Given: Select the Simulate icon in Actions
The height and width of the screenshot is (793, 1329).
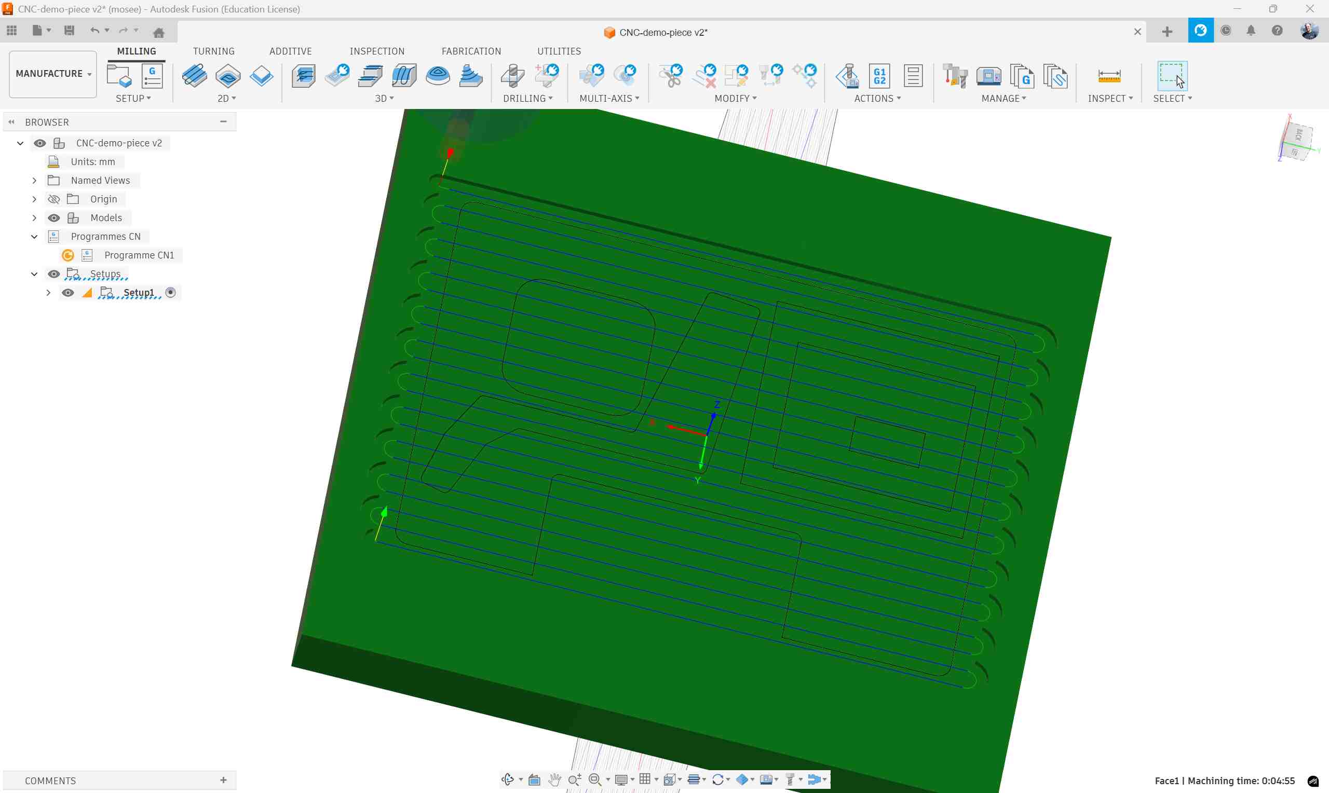Looking at the screenshot, I should [847, 76].
